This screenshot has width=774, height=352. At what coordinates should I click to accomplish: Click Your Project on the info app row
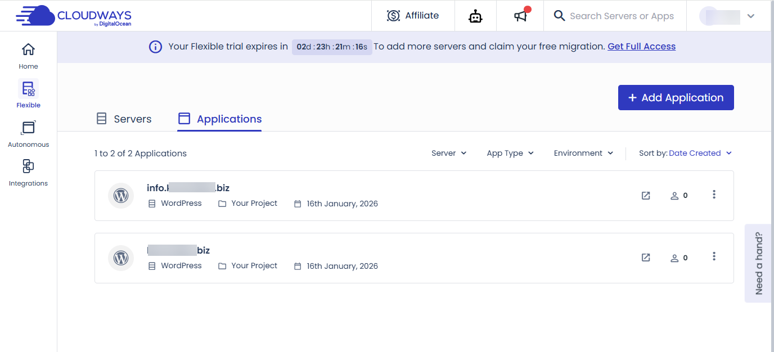(x=247, y=204)
